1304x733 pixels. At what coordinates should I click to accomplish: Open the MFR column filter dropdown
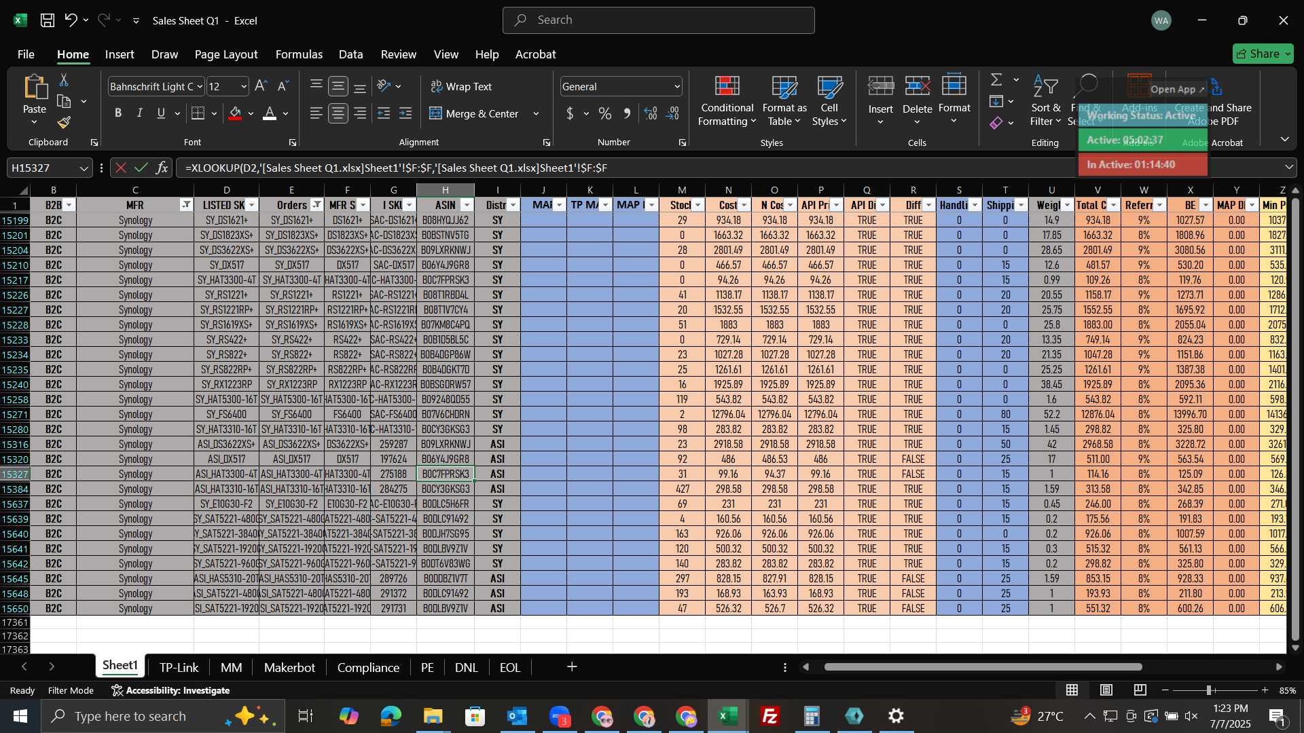click(186, 205)
